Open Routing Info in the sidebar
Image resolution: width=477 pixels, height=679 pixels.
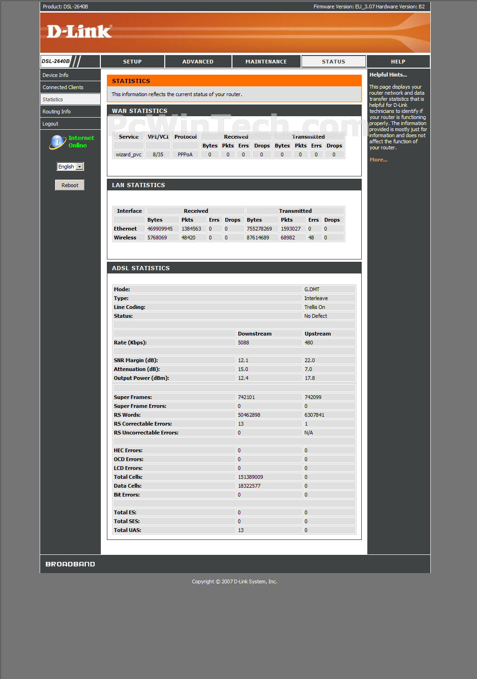(70, 112)
